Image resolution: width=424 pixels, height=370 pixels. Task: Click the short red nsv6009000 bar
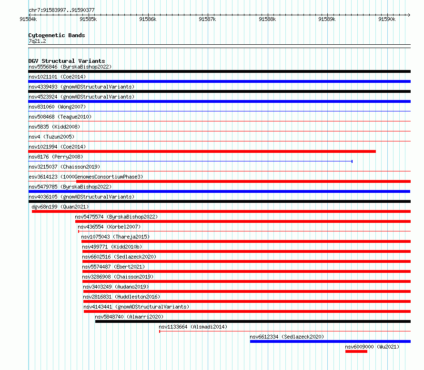(x=356, y=351)
